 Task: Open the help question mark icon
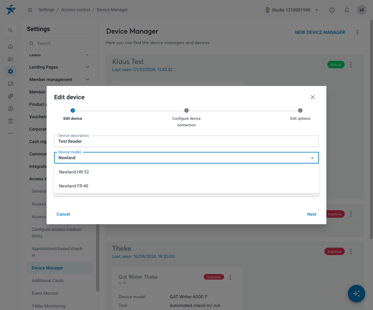click(332, 10)
